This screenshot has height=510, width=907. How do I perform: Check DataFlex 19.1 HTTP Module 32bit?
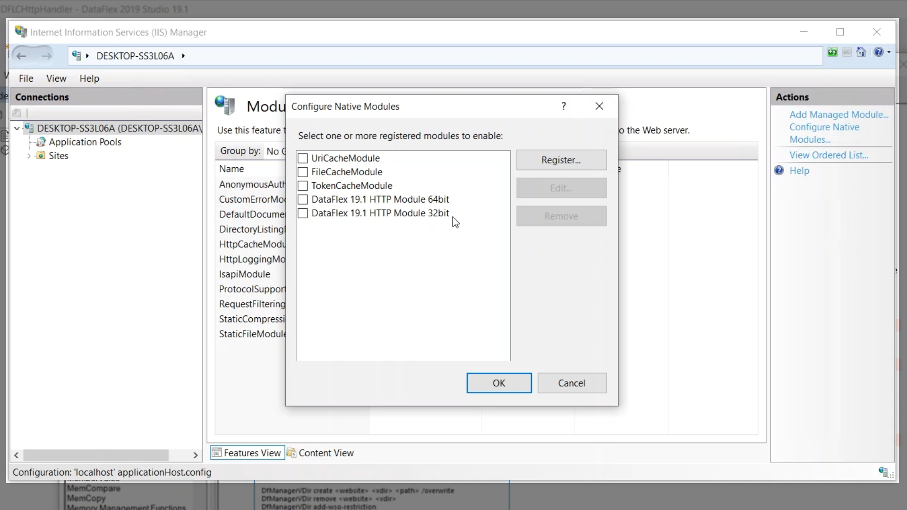[x=303, y=213]
